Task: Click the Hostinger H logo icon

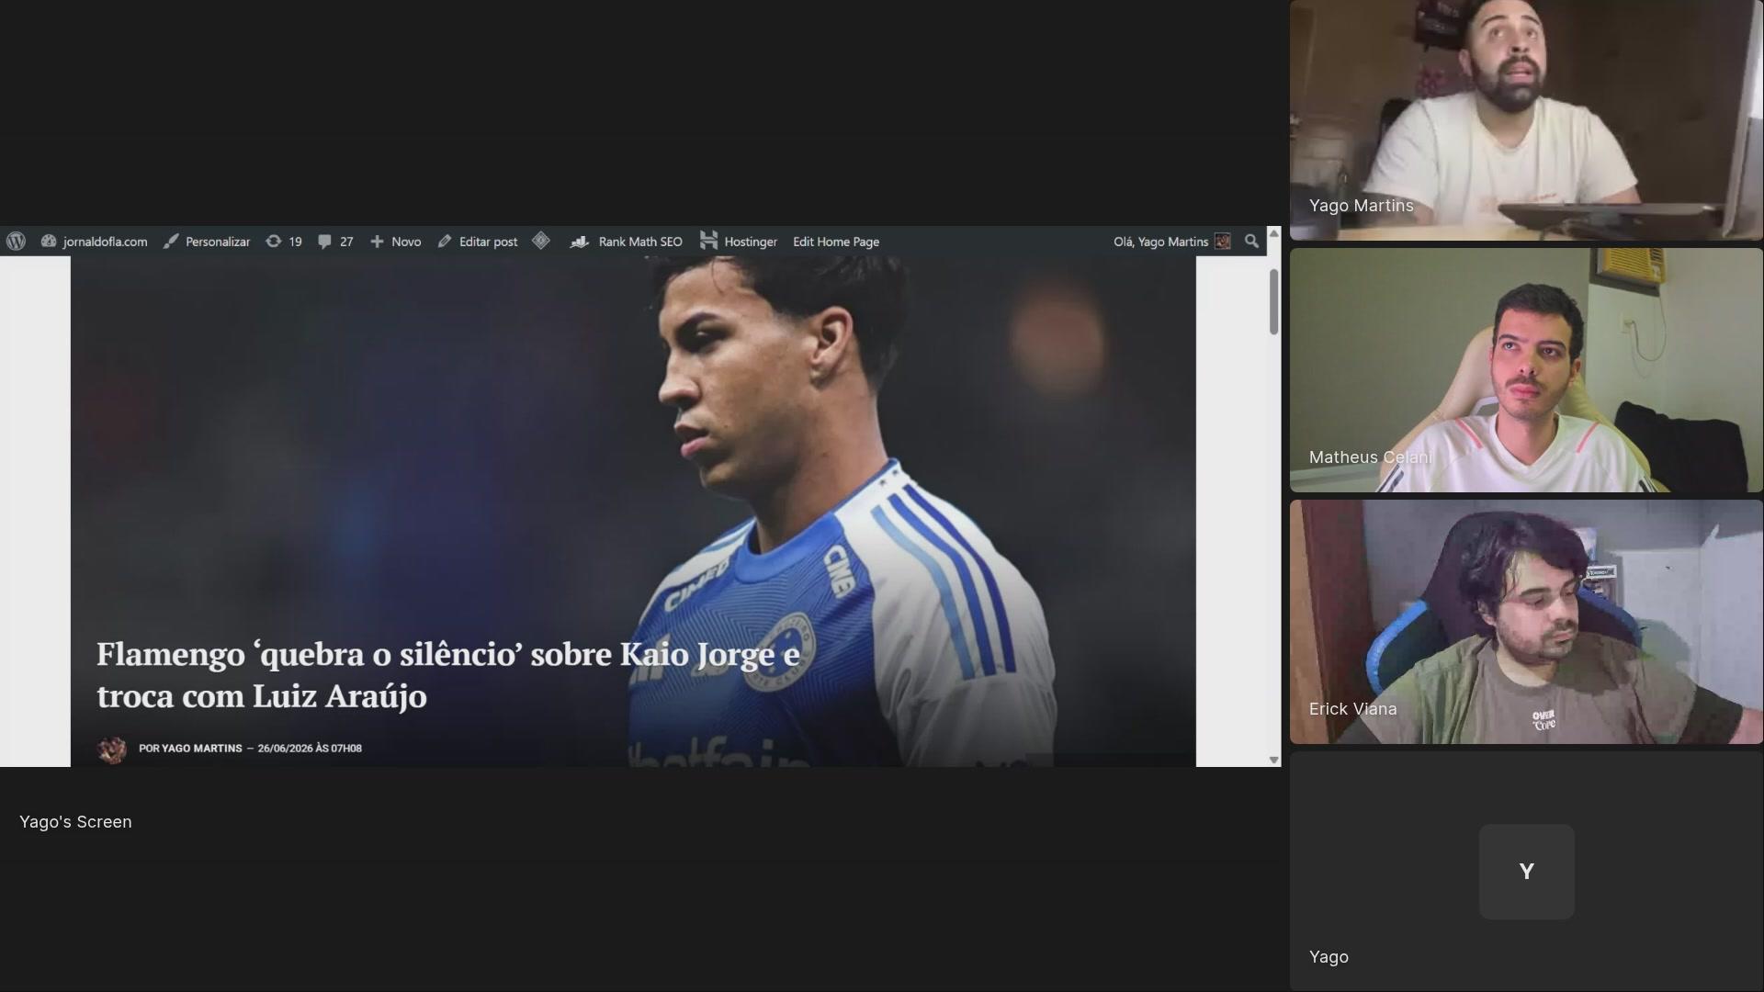Action: (x=708, y=241)
